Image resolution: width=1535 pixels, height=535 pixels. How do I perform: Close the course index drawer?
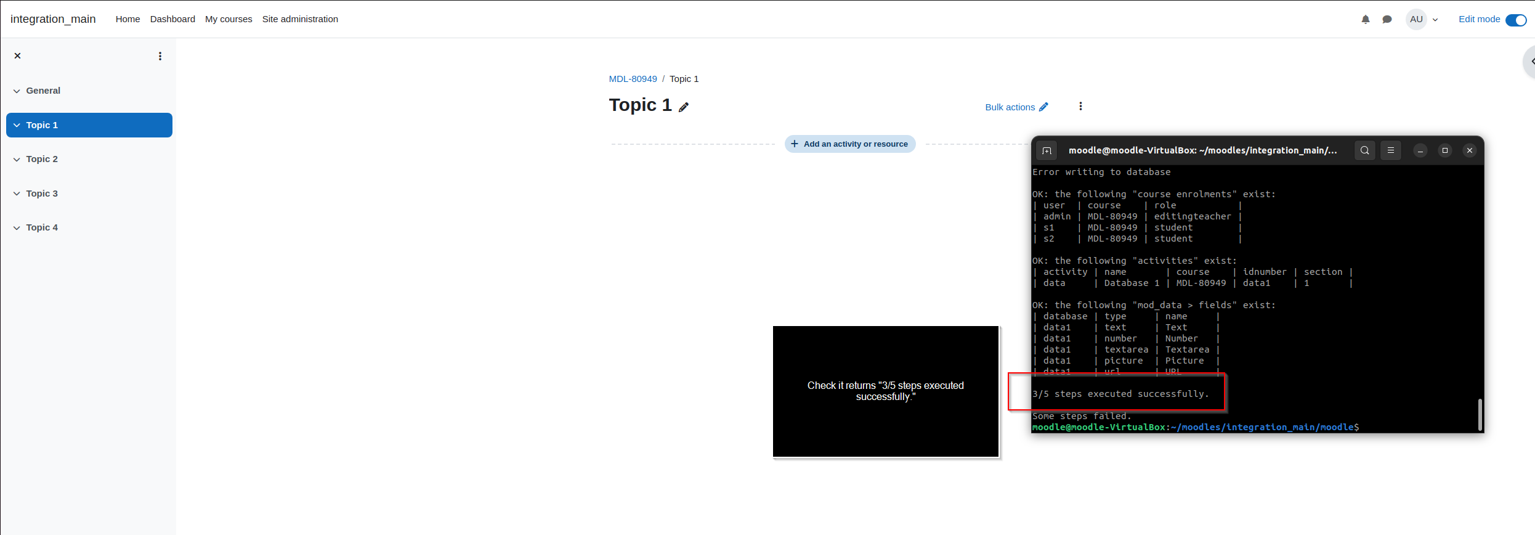click(x=17, y=55)
